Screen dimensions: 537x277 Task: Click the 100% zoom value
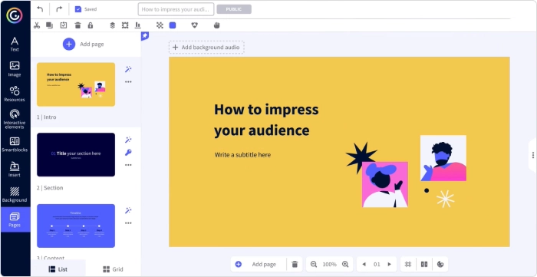pos(329,264)
